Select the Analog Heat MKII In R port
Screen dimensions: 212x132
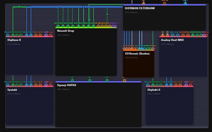tap(167, 35)
